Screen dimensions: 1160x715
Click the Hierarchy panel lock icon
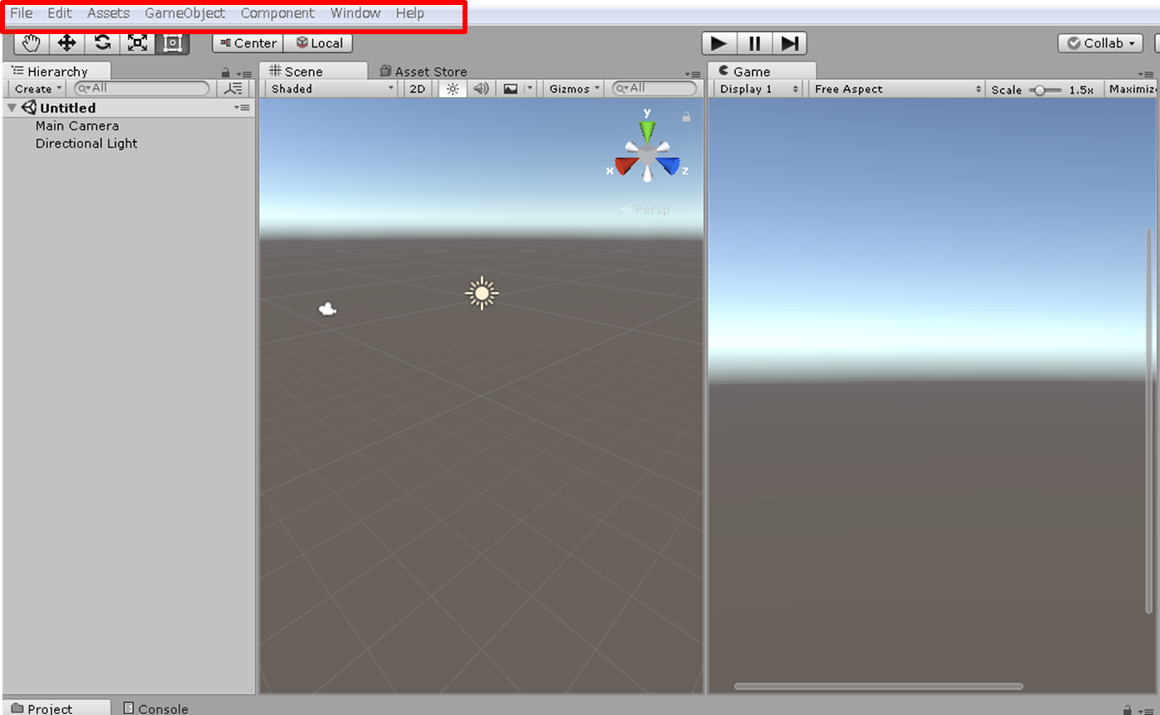226,73
